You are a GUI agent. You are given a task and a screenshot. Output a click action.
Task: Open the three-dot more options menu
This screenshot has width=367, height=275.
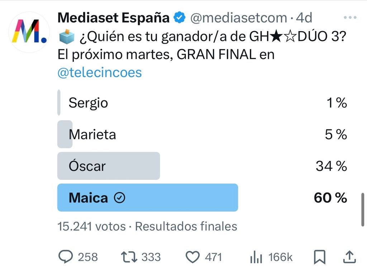pos(350,17)
